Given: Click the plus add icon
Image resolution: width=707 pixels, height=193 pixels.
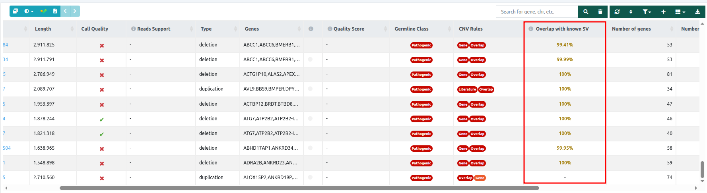Looking at the screenshot, I should [663, 12].
